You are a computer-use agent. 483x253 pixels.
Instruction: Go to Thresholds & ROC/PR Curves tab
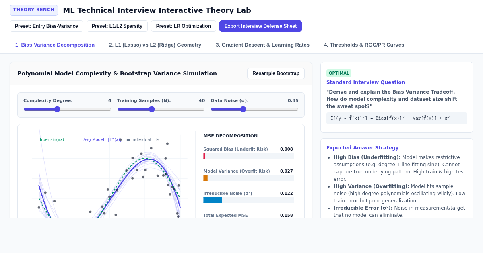click(364, 45)
